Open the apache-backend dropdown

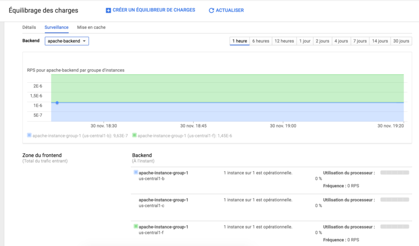point(67,41)
